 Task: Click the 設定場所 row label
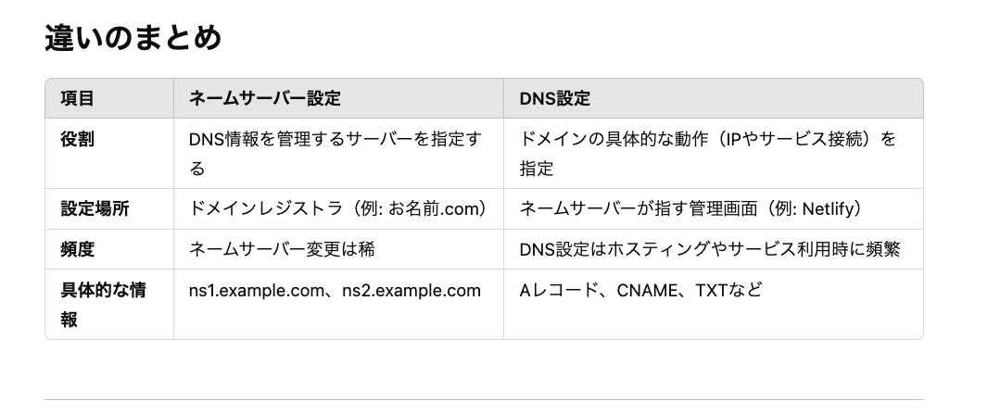tap(95, 209)
